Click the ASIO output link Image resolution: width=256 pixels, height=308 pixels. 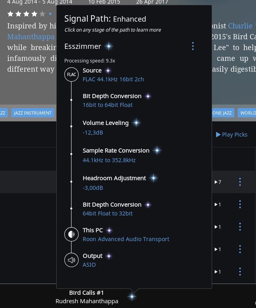(x=89, y=265)
